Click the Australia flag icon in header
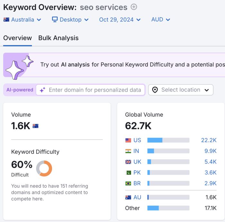Viewport: 225px width, 222px height. pos(6,20)
